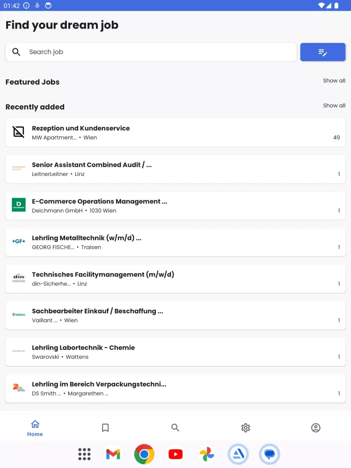The width and height of the screenshot is (351, 468).
Task: Launch Chrome from the dock
Action: [144, 454]
